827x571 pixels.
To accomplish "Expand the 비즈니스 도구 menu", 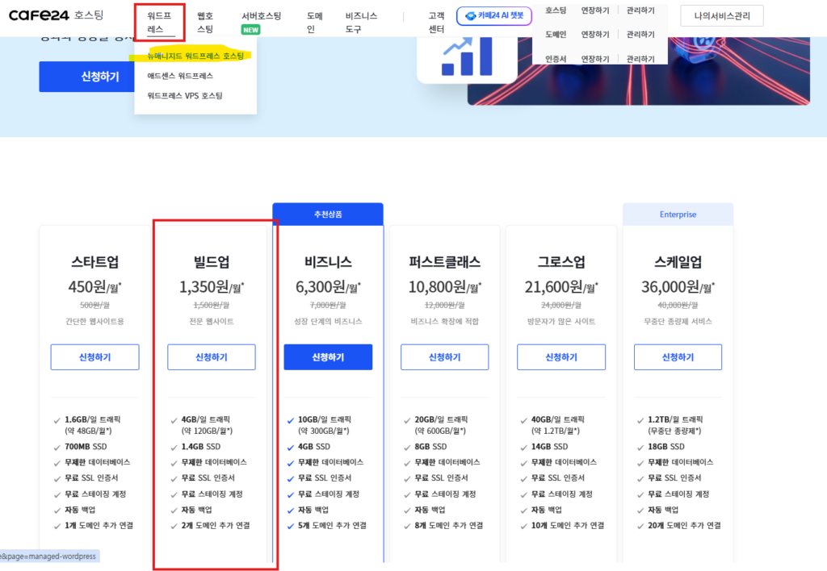I will click(x=361, y=22).
